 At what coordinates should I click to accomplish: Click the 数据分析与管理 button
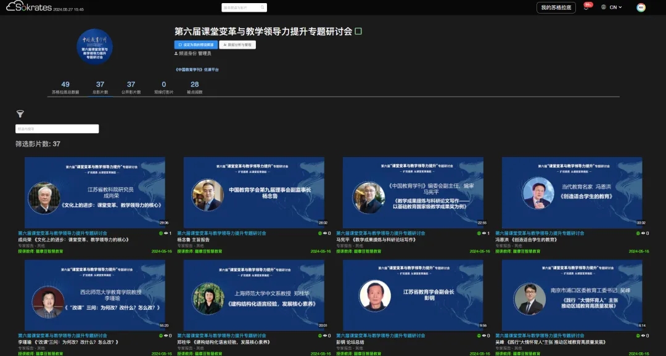tap(237, 45)
